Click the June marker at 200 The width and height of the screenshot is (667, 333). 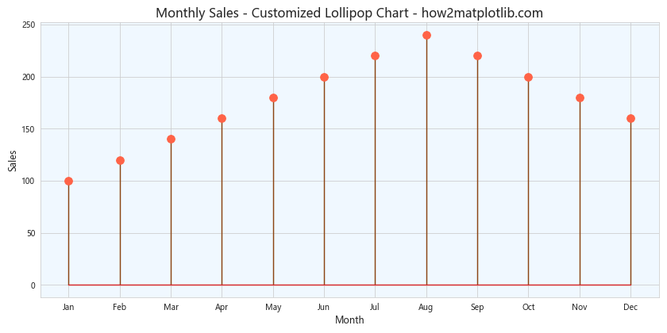[324, 77]
